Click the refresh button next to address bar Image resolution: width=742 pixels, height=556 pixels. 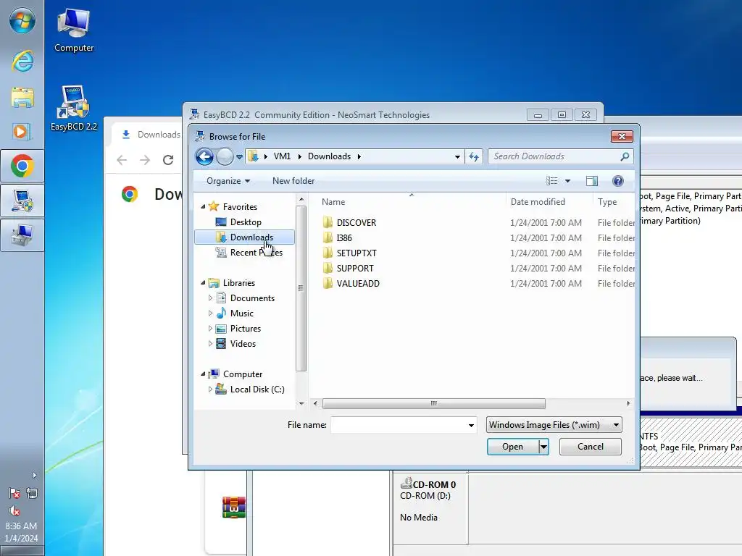[474, 156]
